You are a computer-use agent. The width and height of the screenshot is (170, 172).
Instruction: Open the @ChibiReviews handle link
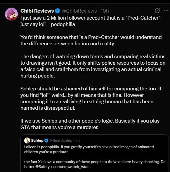click(x=79, y=11)
